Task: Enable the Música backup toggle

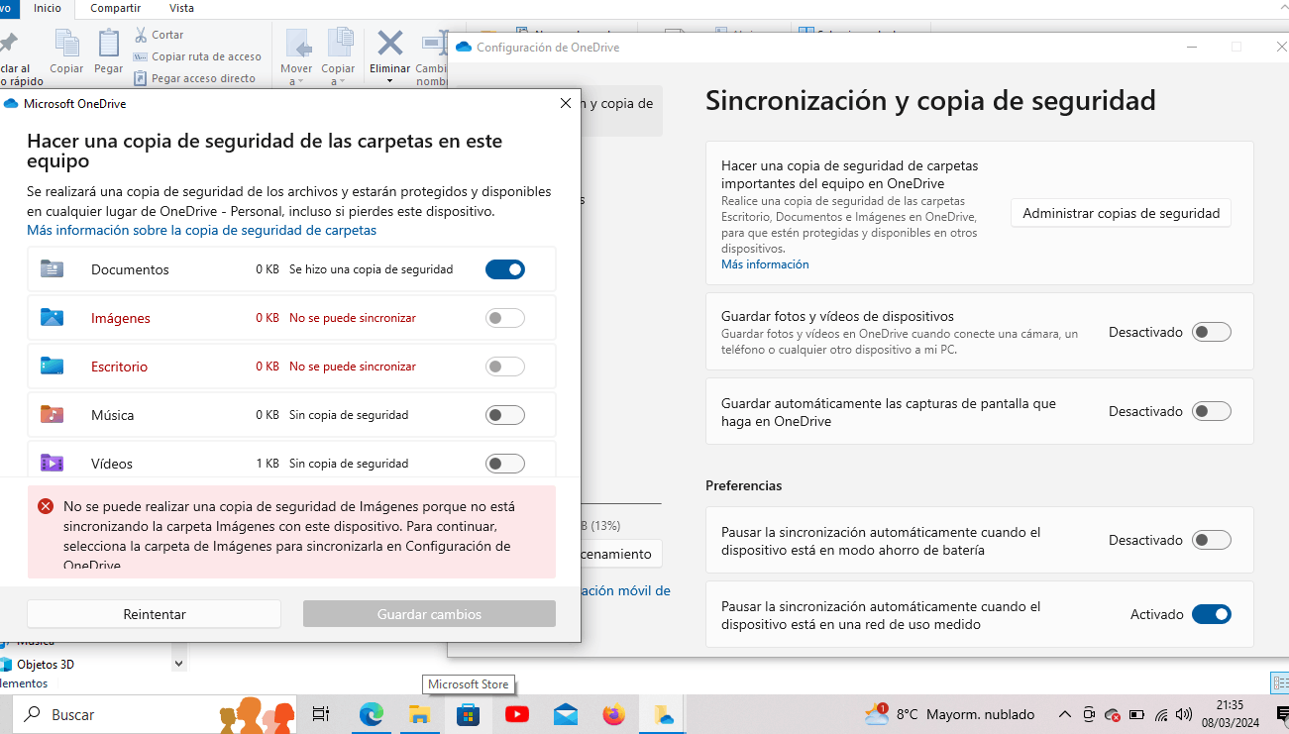Action: (x=505, y=415)
